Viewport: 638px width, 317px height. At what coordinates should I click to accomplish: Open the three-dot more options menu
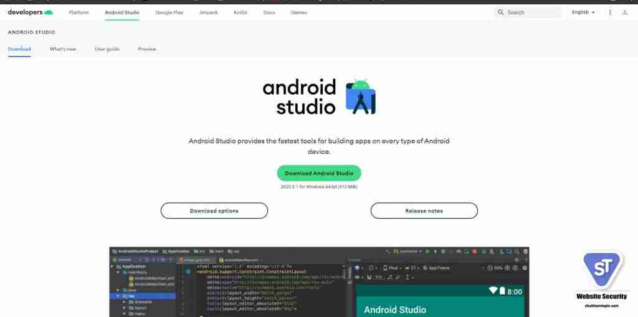click(x=610, y=12)
